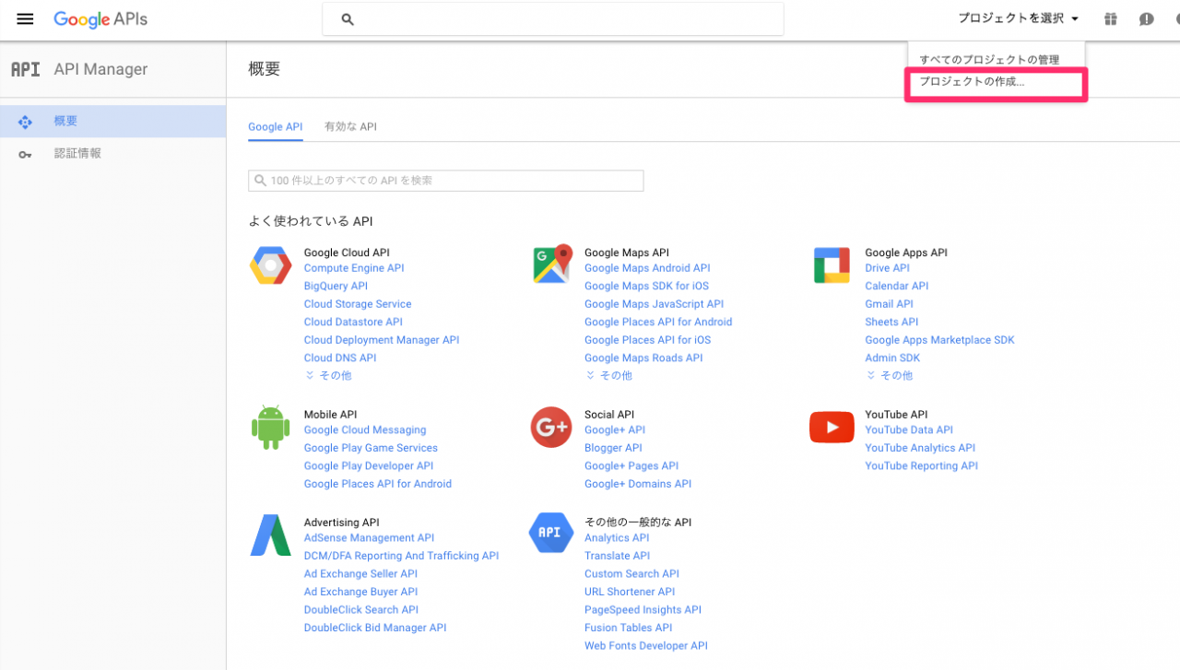Open BigQuery API link
Image resolution: width=1180 pixels, height=670 pixels.
pos(336,286)
